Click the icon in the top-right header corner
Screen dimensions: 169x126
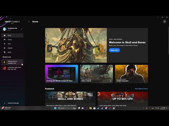pos(165,22)
